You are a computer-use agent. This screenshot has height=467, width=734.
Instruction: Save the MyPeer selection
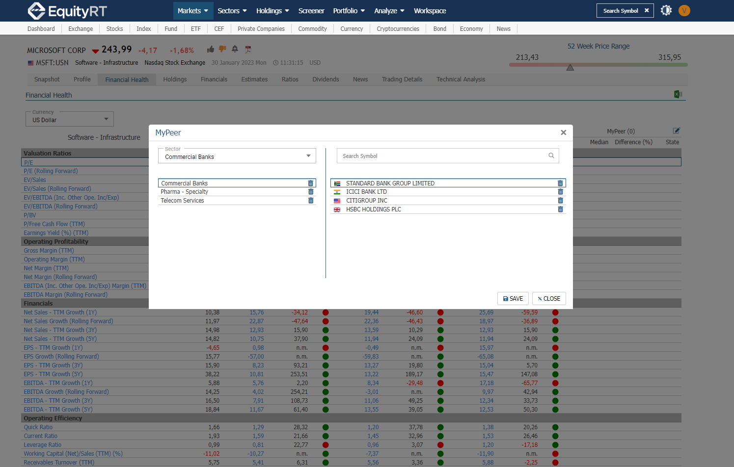click(x=513, y=298)
